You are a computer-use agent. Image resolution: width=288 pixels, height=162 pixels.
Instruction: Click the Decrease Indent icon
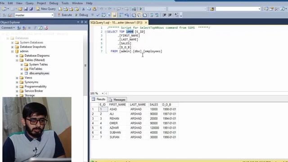pos(164,15)
